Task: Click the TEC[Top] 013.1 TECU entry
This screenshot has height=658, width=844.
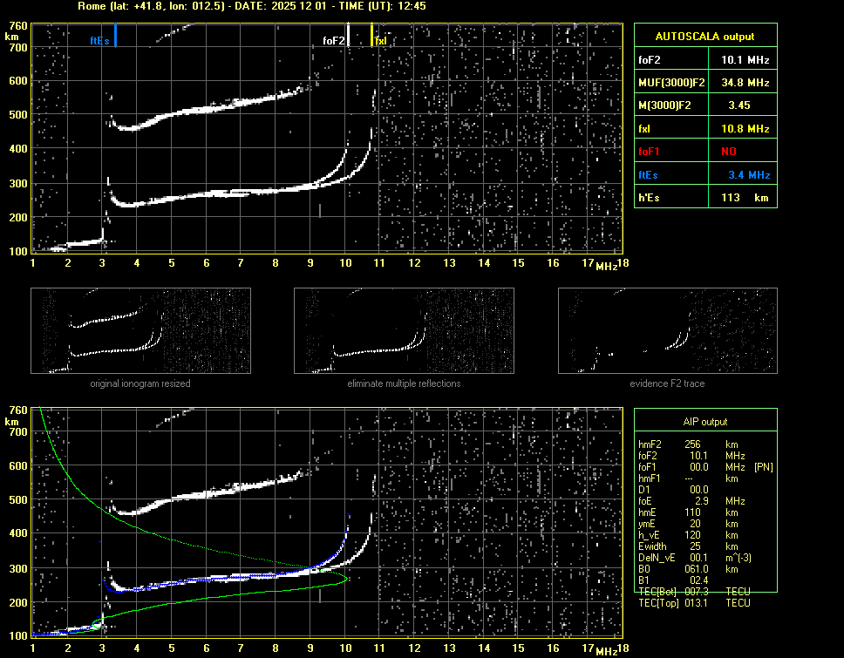Action: pyautogui.click(x=693, y=603)
